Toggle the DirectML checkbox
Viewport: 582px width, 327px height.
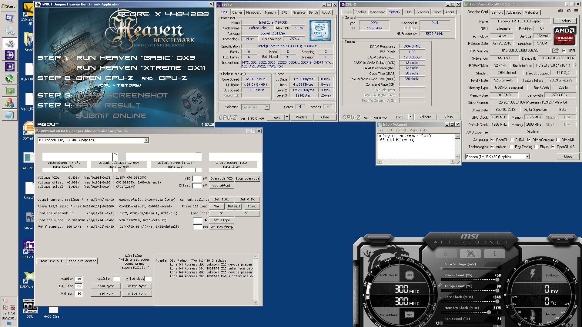pos(558,140)
